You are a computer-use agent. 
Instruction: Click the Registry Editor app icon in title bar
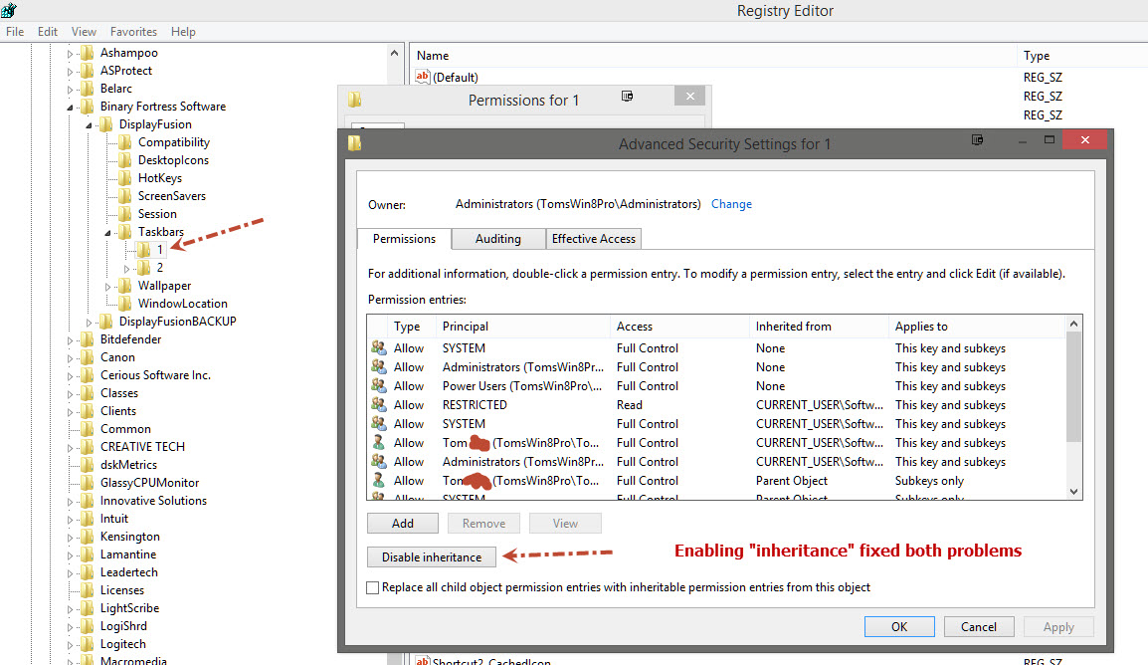pyautogui.click(x=10, y=11)
